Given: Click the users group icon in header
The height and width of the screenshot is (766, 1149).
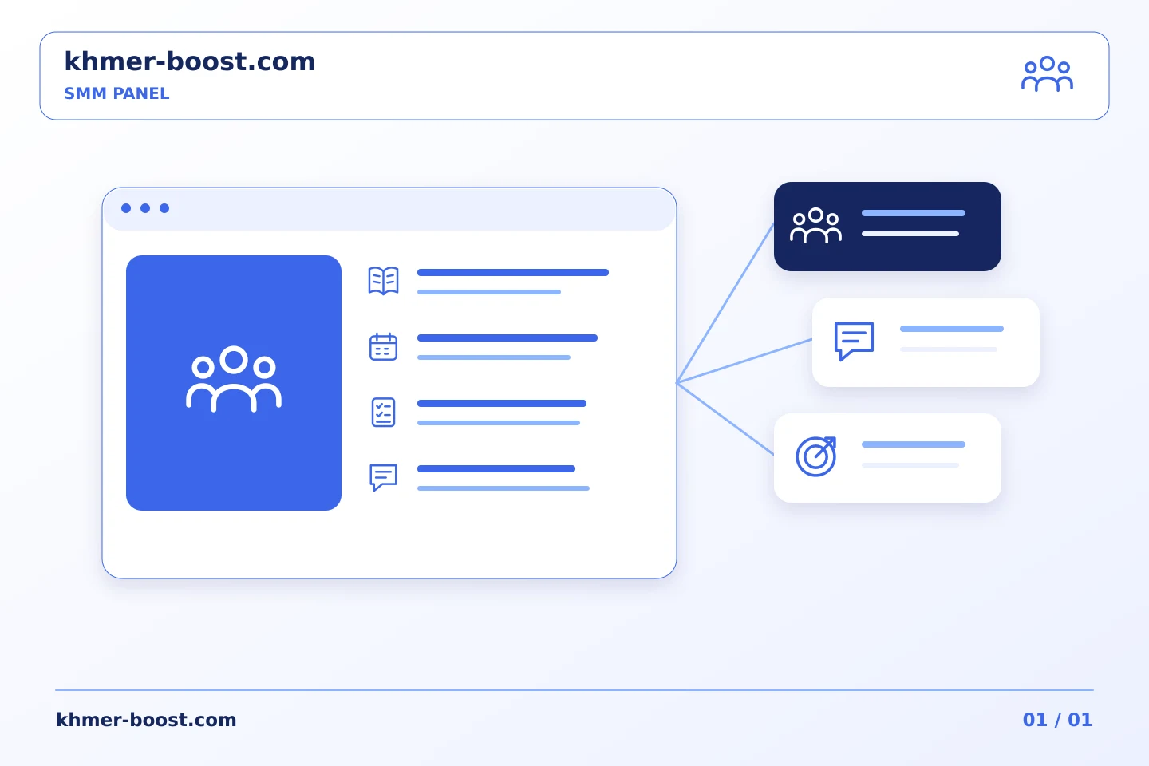Looking at the screenshot, I should tap(1047, 74).
